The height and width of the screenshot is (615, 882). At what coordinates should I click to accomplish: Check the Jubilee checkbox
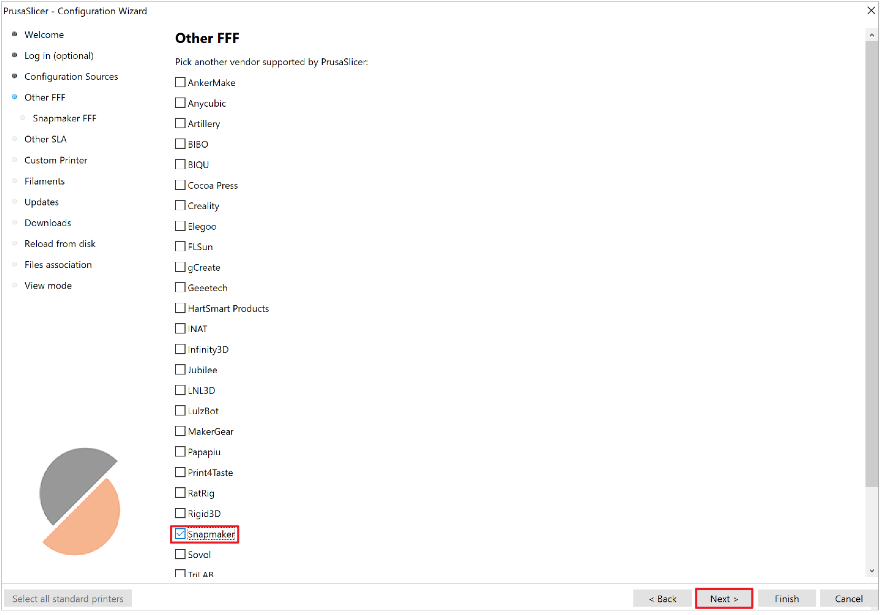(x=180, y=370)
